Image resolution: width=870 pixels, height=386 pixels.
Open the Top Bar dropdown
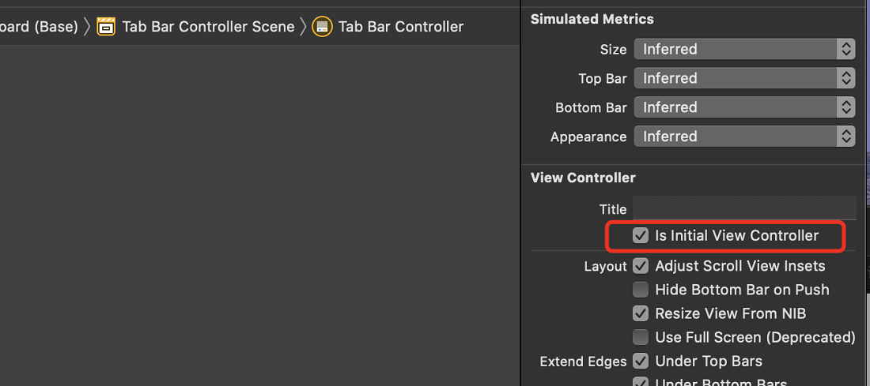[x=744, y=78]
